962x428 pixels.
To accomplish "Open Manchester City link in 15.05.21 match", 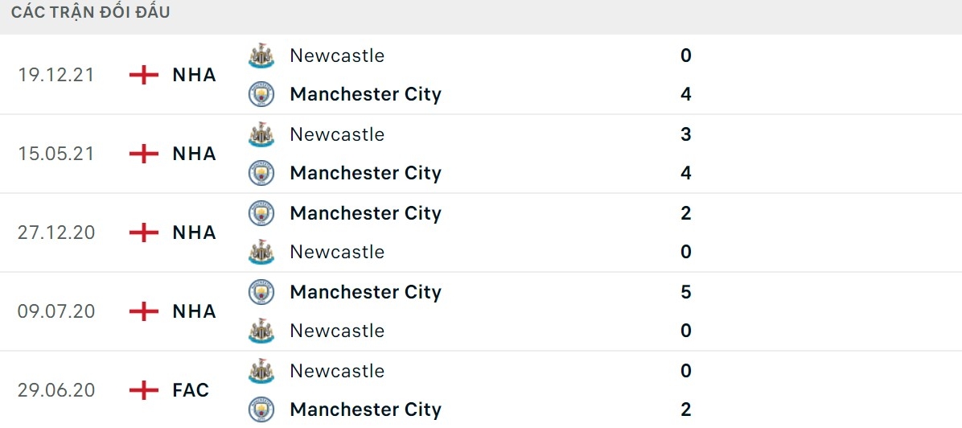I will coord(365,173).
